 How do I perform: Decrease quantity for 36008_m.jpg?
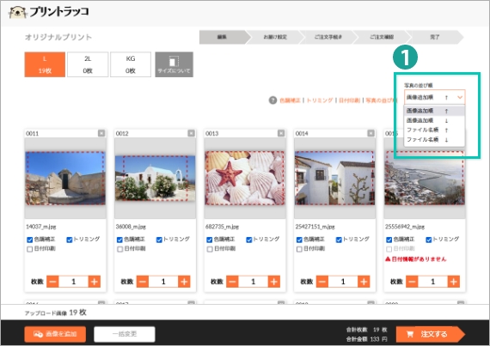pyautogui.click(x=143, y=282)
